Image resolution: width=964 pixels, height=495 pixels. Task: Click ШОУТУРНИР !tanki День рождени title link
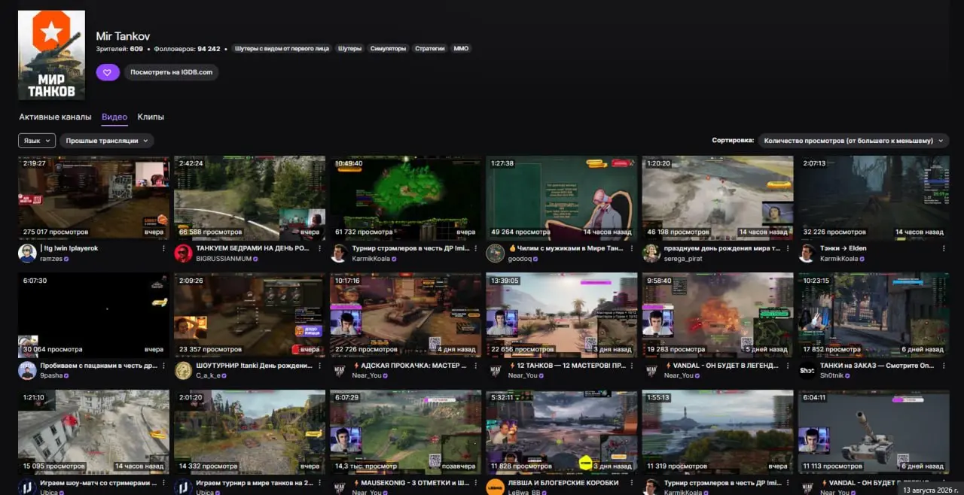[x=254, y=366]
